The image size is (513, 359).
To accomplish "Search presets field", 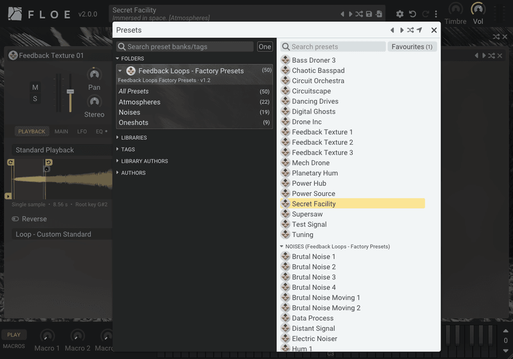I will click(333, 47).
